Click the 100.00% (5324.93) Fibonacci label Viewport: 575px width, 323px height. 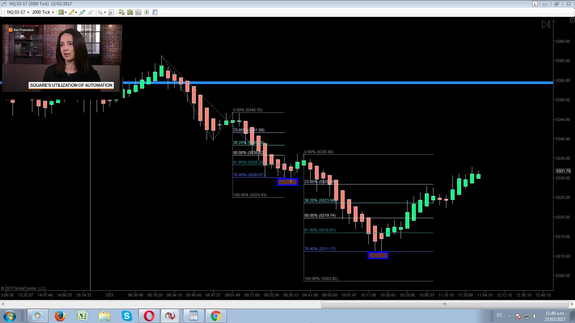point(250,195)
